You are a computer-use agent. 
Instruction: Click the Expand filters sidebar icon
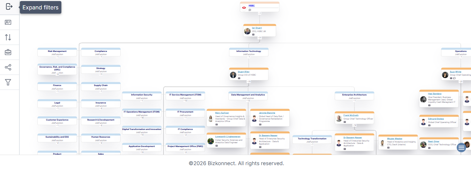click(9, 7)
